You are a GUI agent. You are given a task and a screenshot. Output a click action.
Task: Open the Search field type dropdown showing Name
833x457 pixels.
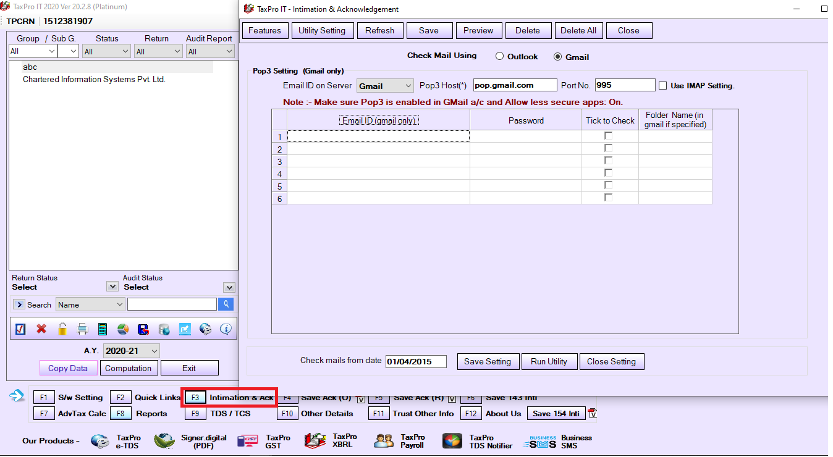[90, 304]
